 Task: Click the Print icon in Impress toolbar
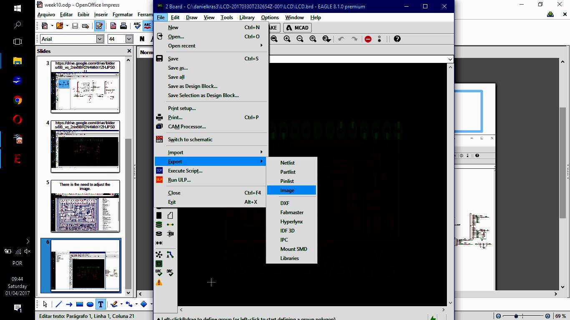pos(123,26)
